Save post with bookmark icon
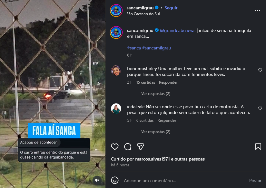 click(258, 147)
